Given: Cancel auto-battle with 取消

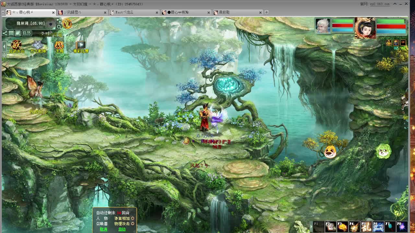Looking at the screenshot, I should [103, 229].
